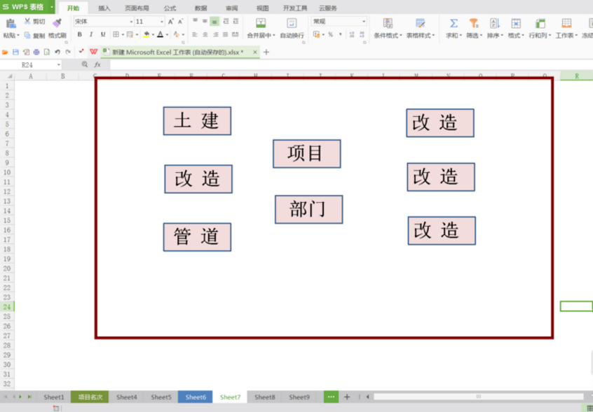Image resolution: width=593 pixels, height=412 pixels.
Task: Click the redo arrow
Action: point(68,52)
